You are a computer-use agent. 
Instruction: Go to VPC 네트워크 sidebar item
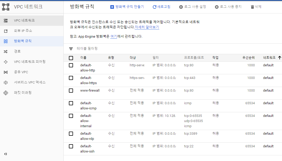24,21
